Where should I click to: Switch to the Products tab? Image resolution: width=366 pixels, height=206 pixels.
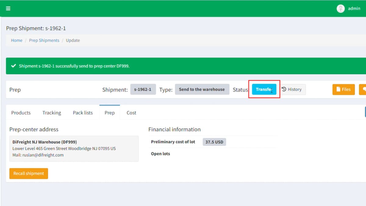coord(21,113)
